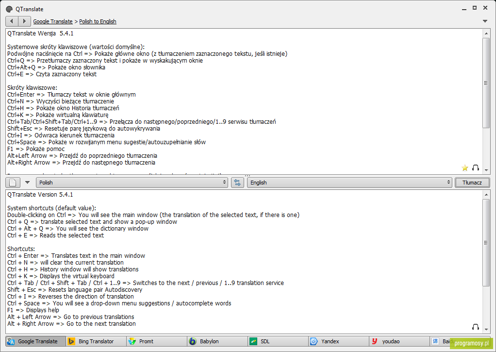
Task: Click the 'QTranslate Wersja 5.4.1' line
Action: click(x=40, y=33)
